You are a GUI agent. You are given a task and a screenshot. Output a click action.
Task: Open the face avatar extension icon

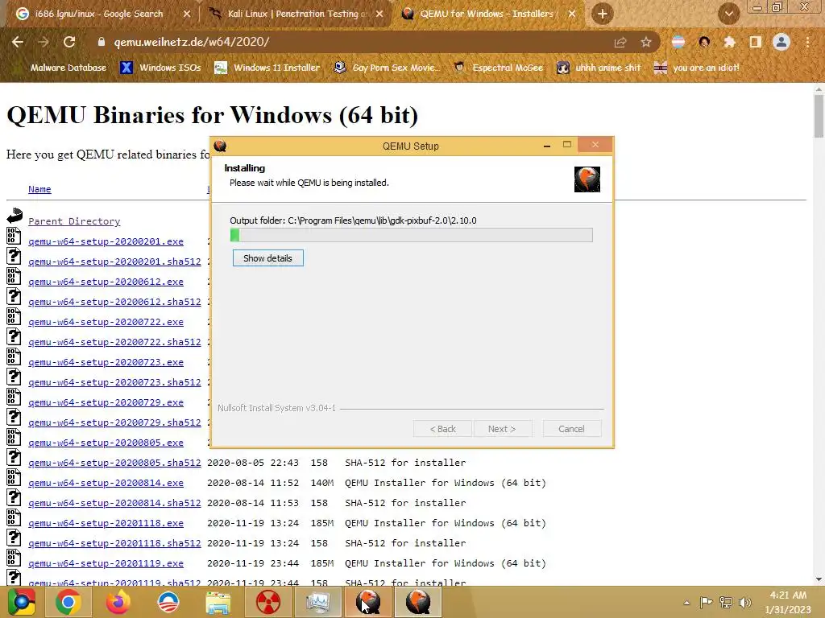pos(704,43)
